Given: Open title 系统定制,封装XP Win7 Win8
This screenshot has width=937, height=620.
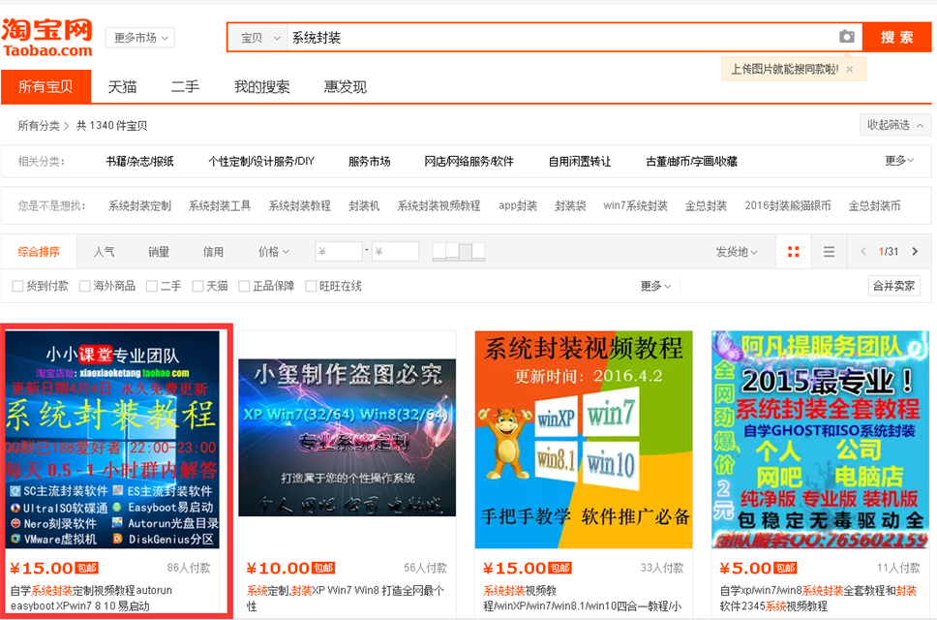Looking at the screenshot, I should [345, 598].
